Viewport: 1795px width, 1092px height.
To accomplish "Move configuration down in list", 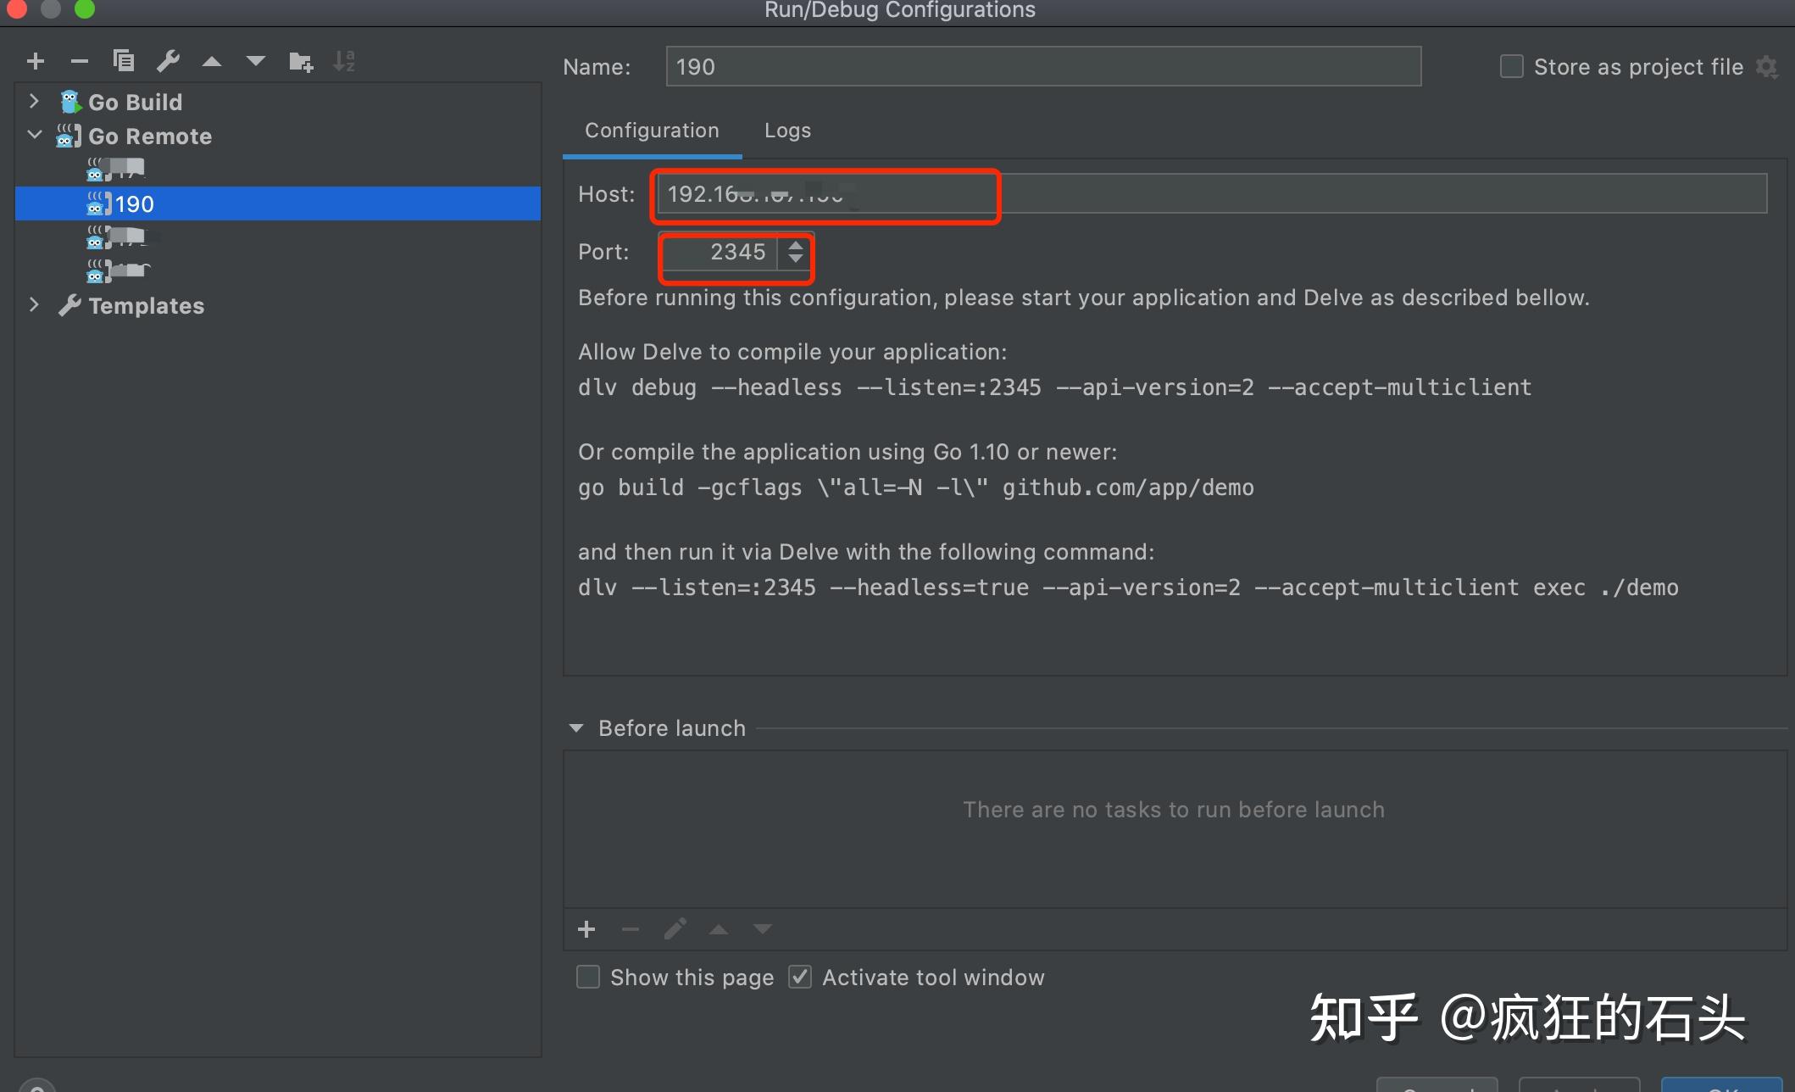I will [256, 61].
